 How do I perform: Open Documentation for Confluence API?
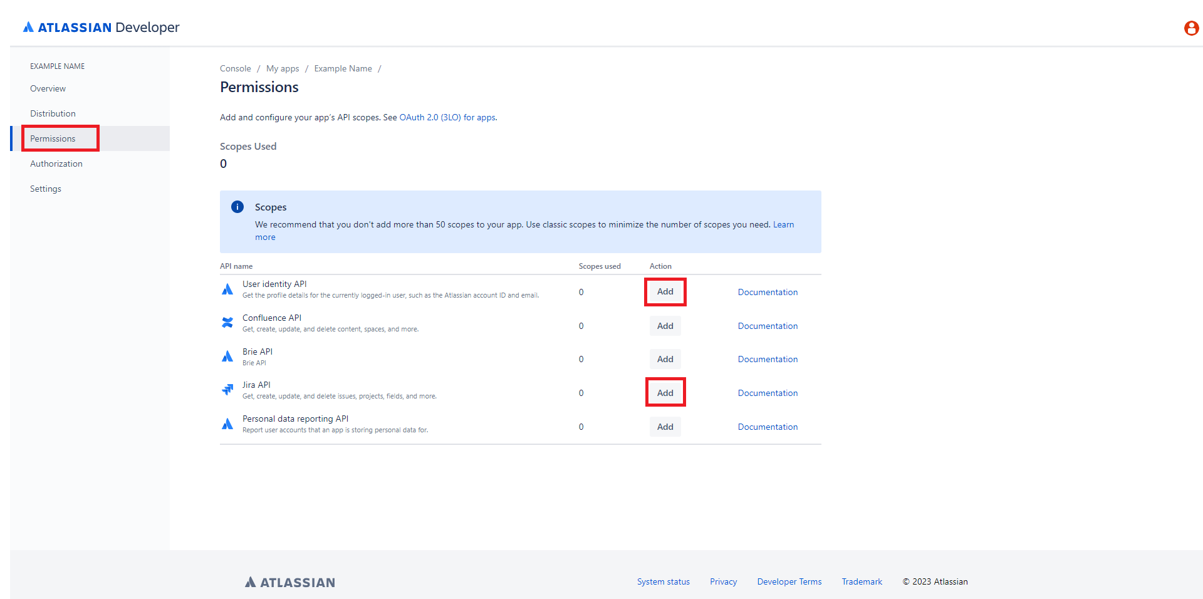(768, 326)
